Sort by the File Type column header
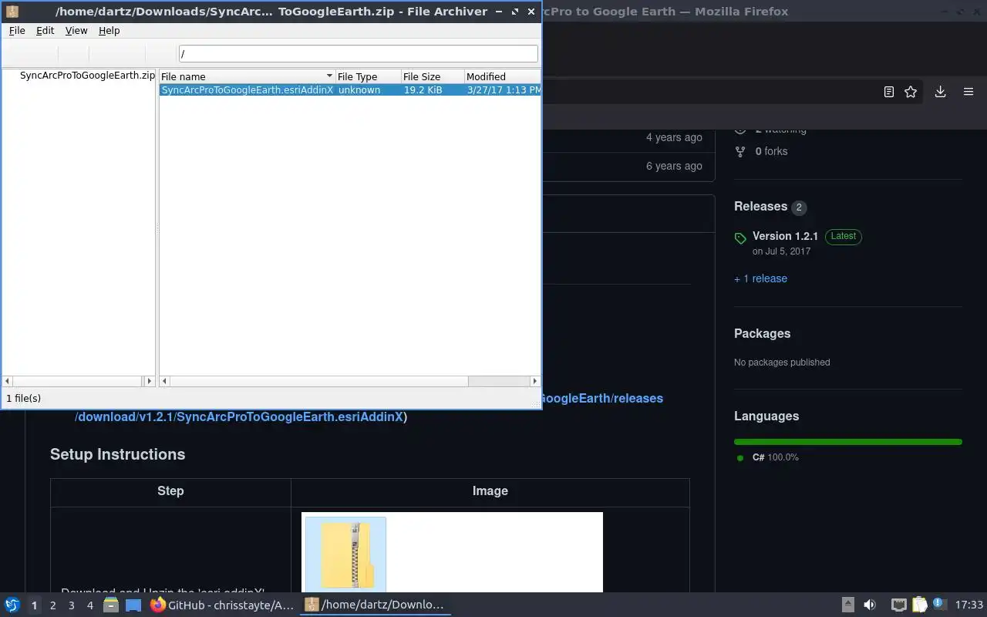 pos(368,76)
